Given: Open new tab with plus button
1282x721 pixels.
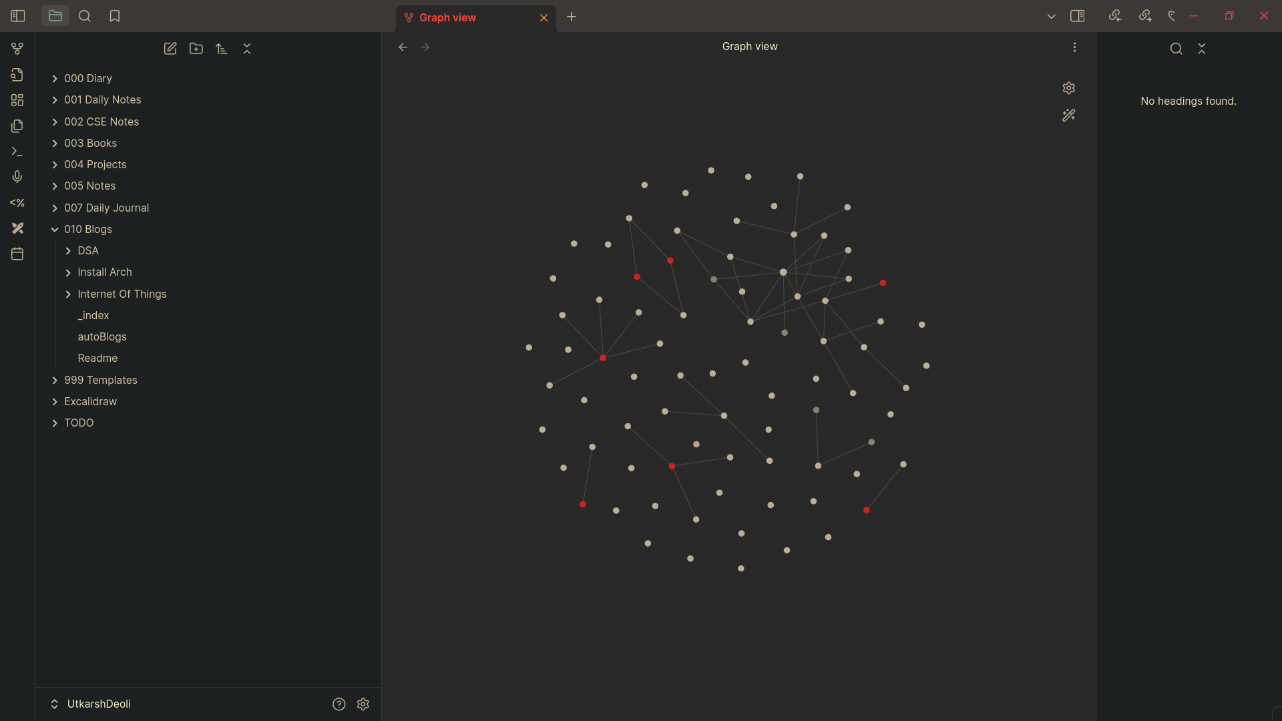Looking at the screenshot, I should (x=572, y=17).
